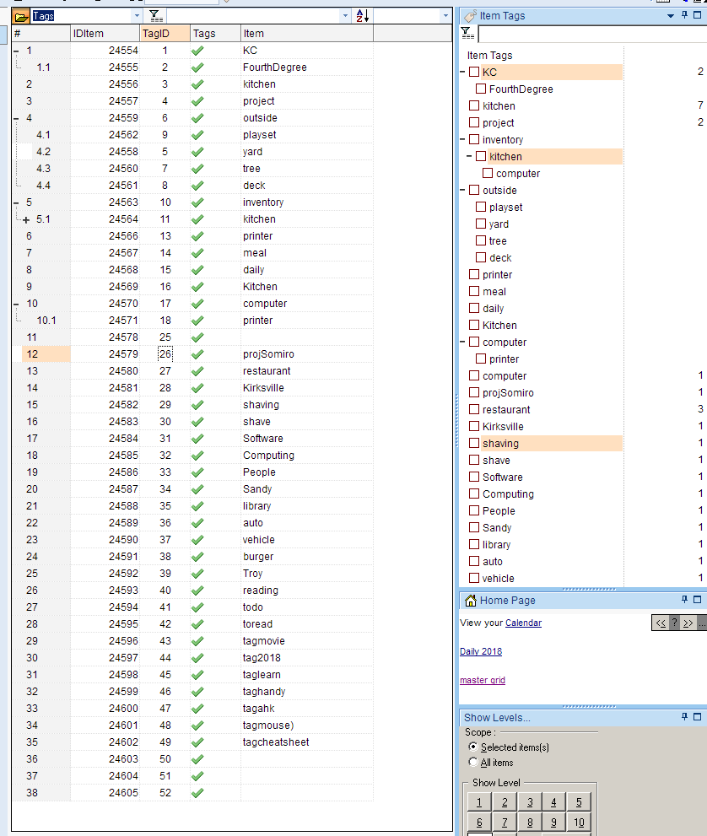Screen dimensions: 707x836
Task: Enable the shaving tag checkbox
Action: [x=474, y=443]
